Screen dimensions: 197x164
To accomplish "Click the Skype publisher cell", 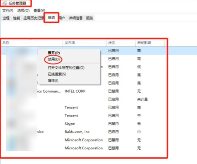I will (x=70, y=124).
